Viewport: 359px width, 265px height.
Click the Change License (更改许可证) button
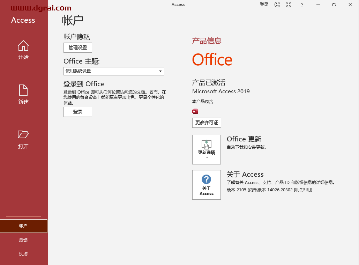tap(207, 123)
